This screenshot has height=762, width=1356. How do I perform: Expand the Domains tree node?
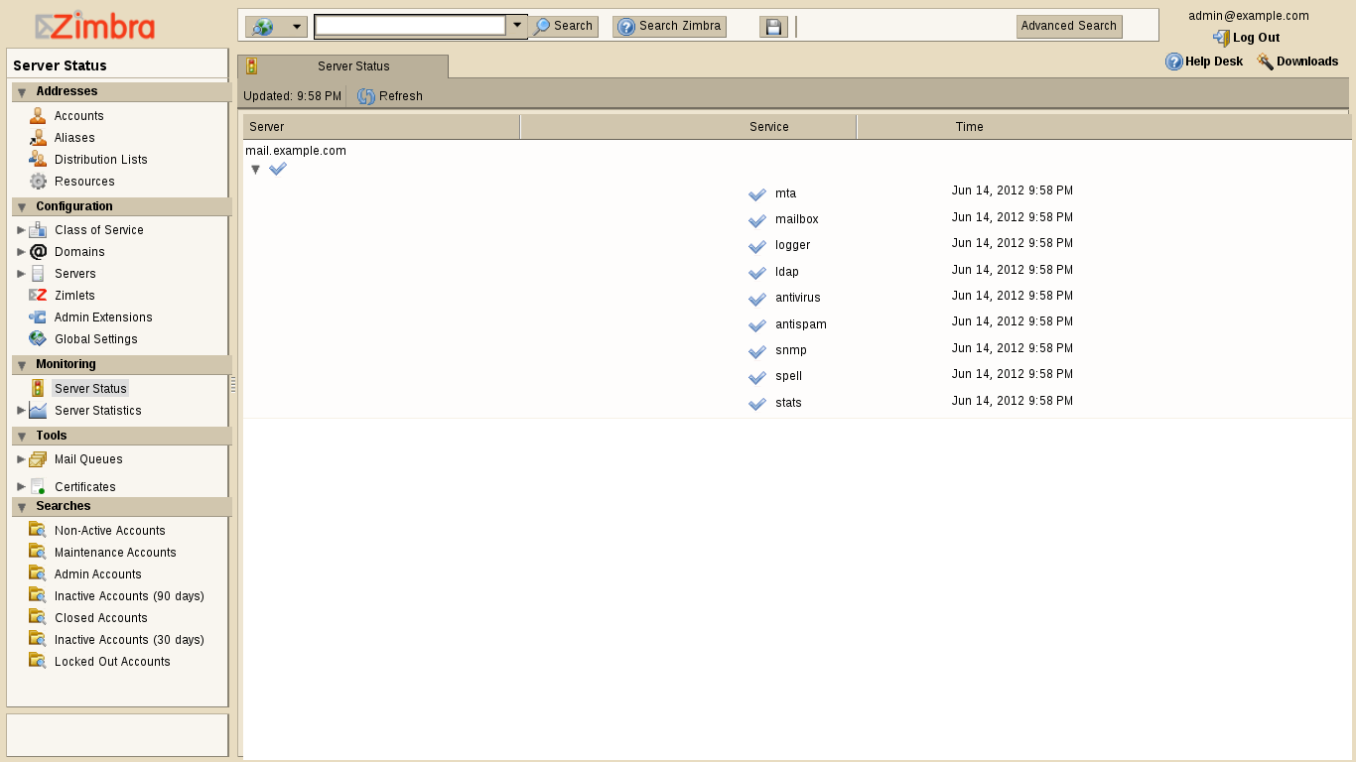click(22, 252)
